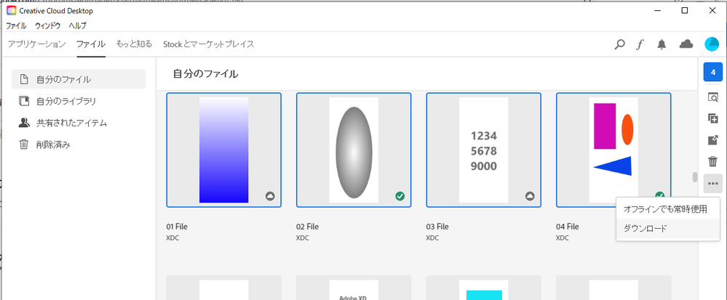727x300 pixels.
Task: Click the XDC label under 03 File
Action: click(x=432, y=238)
